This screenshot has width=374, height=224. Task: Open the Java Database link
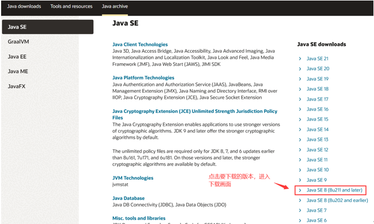129,198
